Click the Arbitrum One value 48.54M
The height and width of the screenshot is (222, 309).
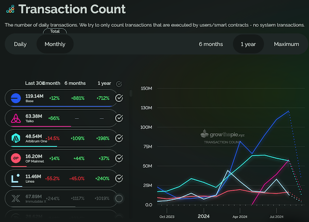tap(33, 136)
